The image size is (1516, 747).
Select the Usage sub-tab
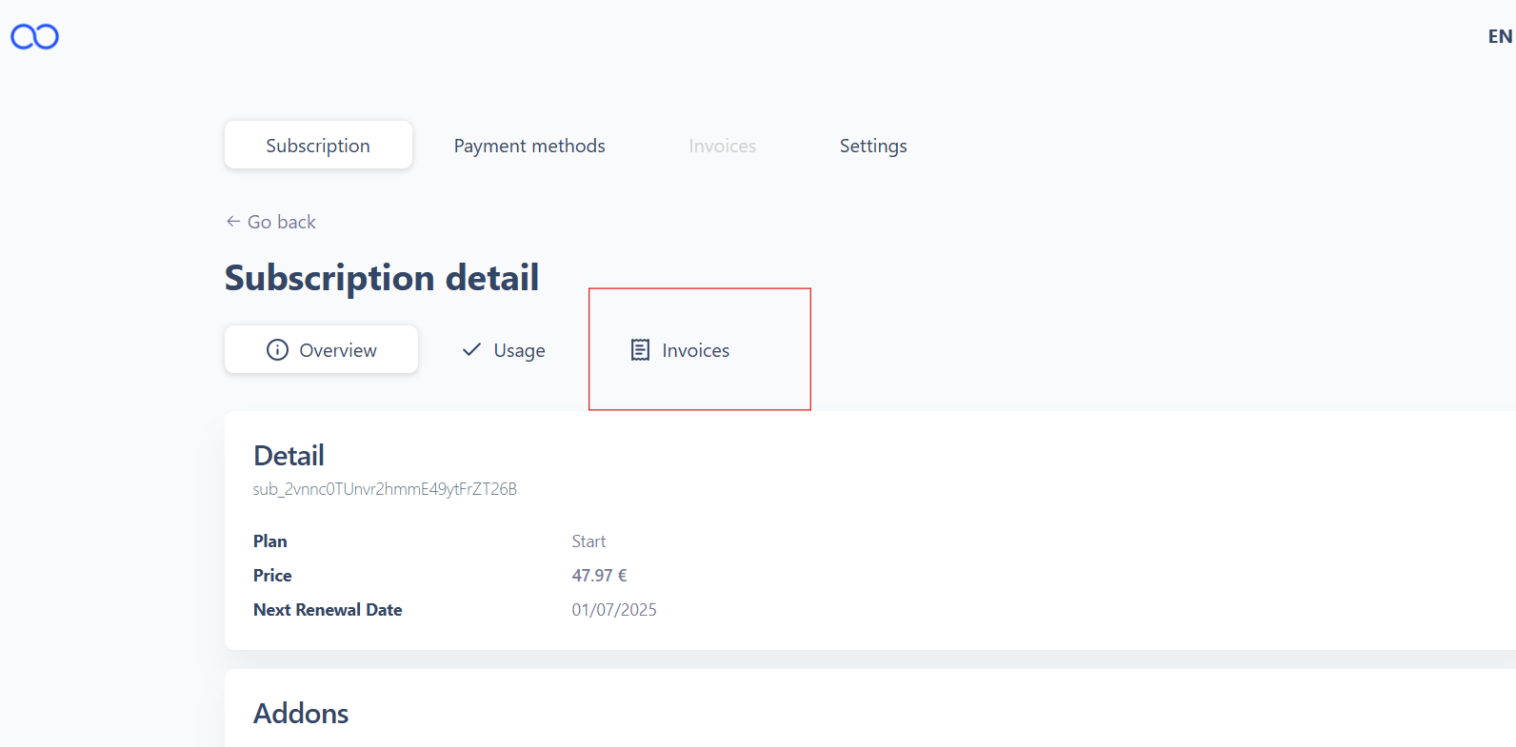click(x=504, y=349)
